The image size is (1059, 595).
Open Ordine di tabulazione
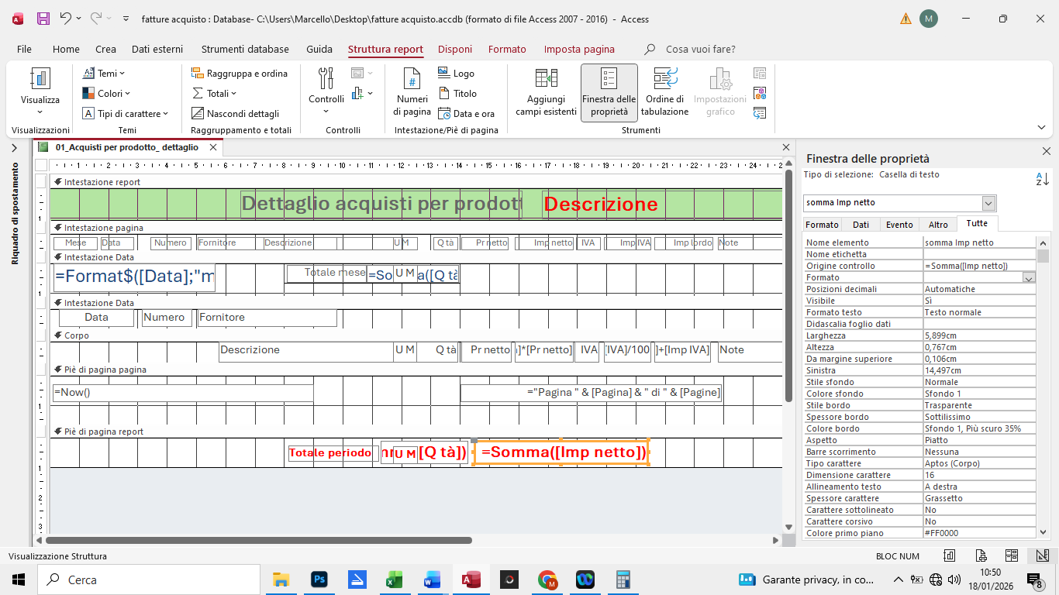tap(664, 91)
